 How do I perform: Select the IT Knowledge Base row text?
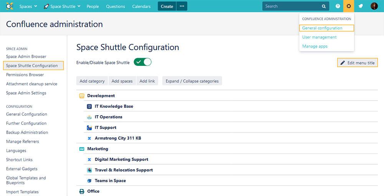(x=114, y=106)
